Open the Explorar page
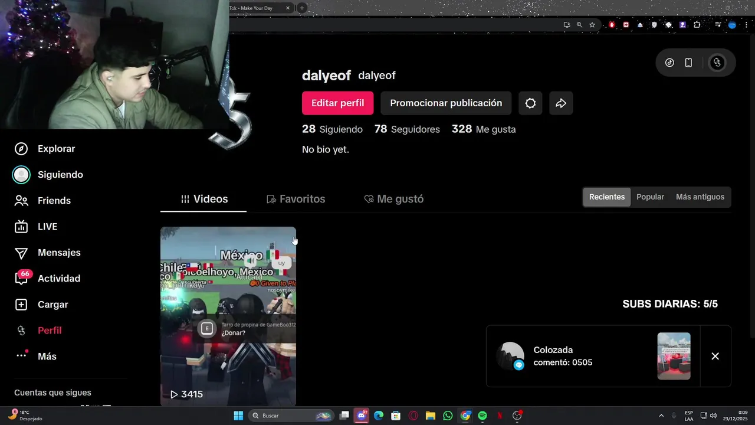This screenshot has height=425, width=755. coord(45,149)
